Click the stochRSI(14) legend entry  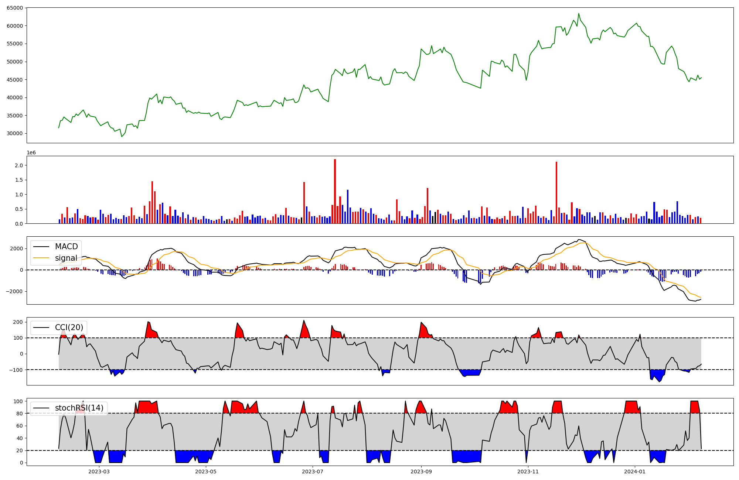(79, 408)
